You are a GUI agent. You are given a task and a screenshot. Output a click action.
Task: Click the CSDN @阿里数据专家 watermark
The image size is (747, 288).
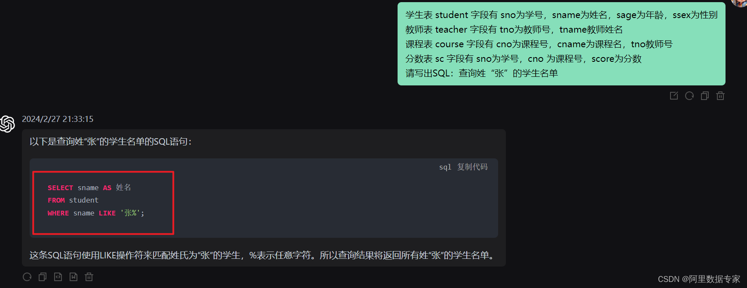(699, 279)
